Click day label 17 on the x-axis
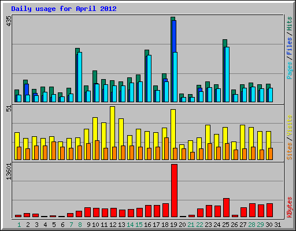 pos(156,225)
